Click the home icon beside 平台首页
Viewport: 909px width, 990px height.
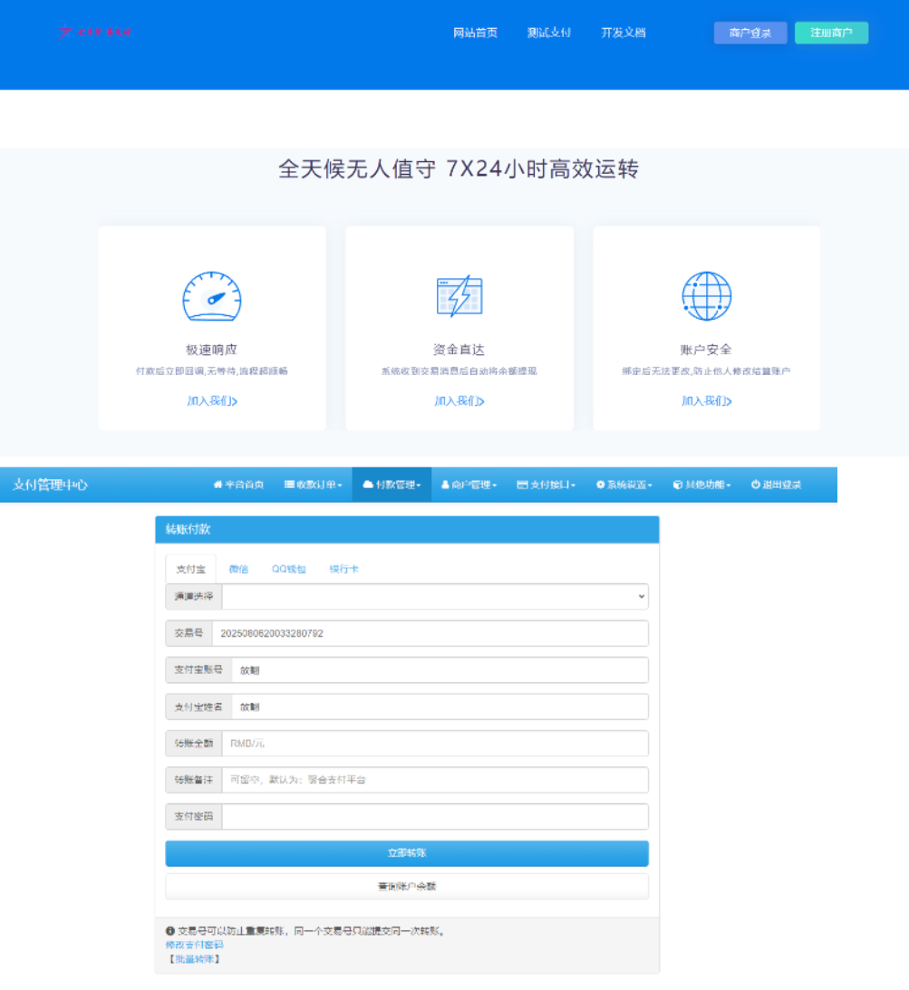(x=218, y=485)
